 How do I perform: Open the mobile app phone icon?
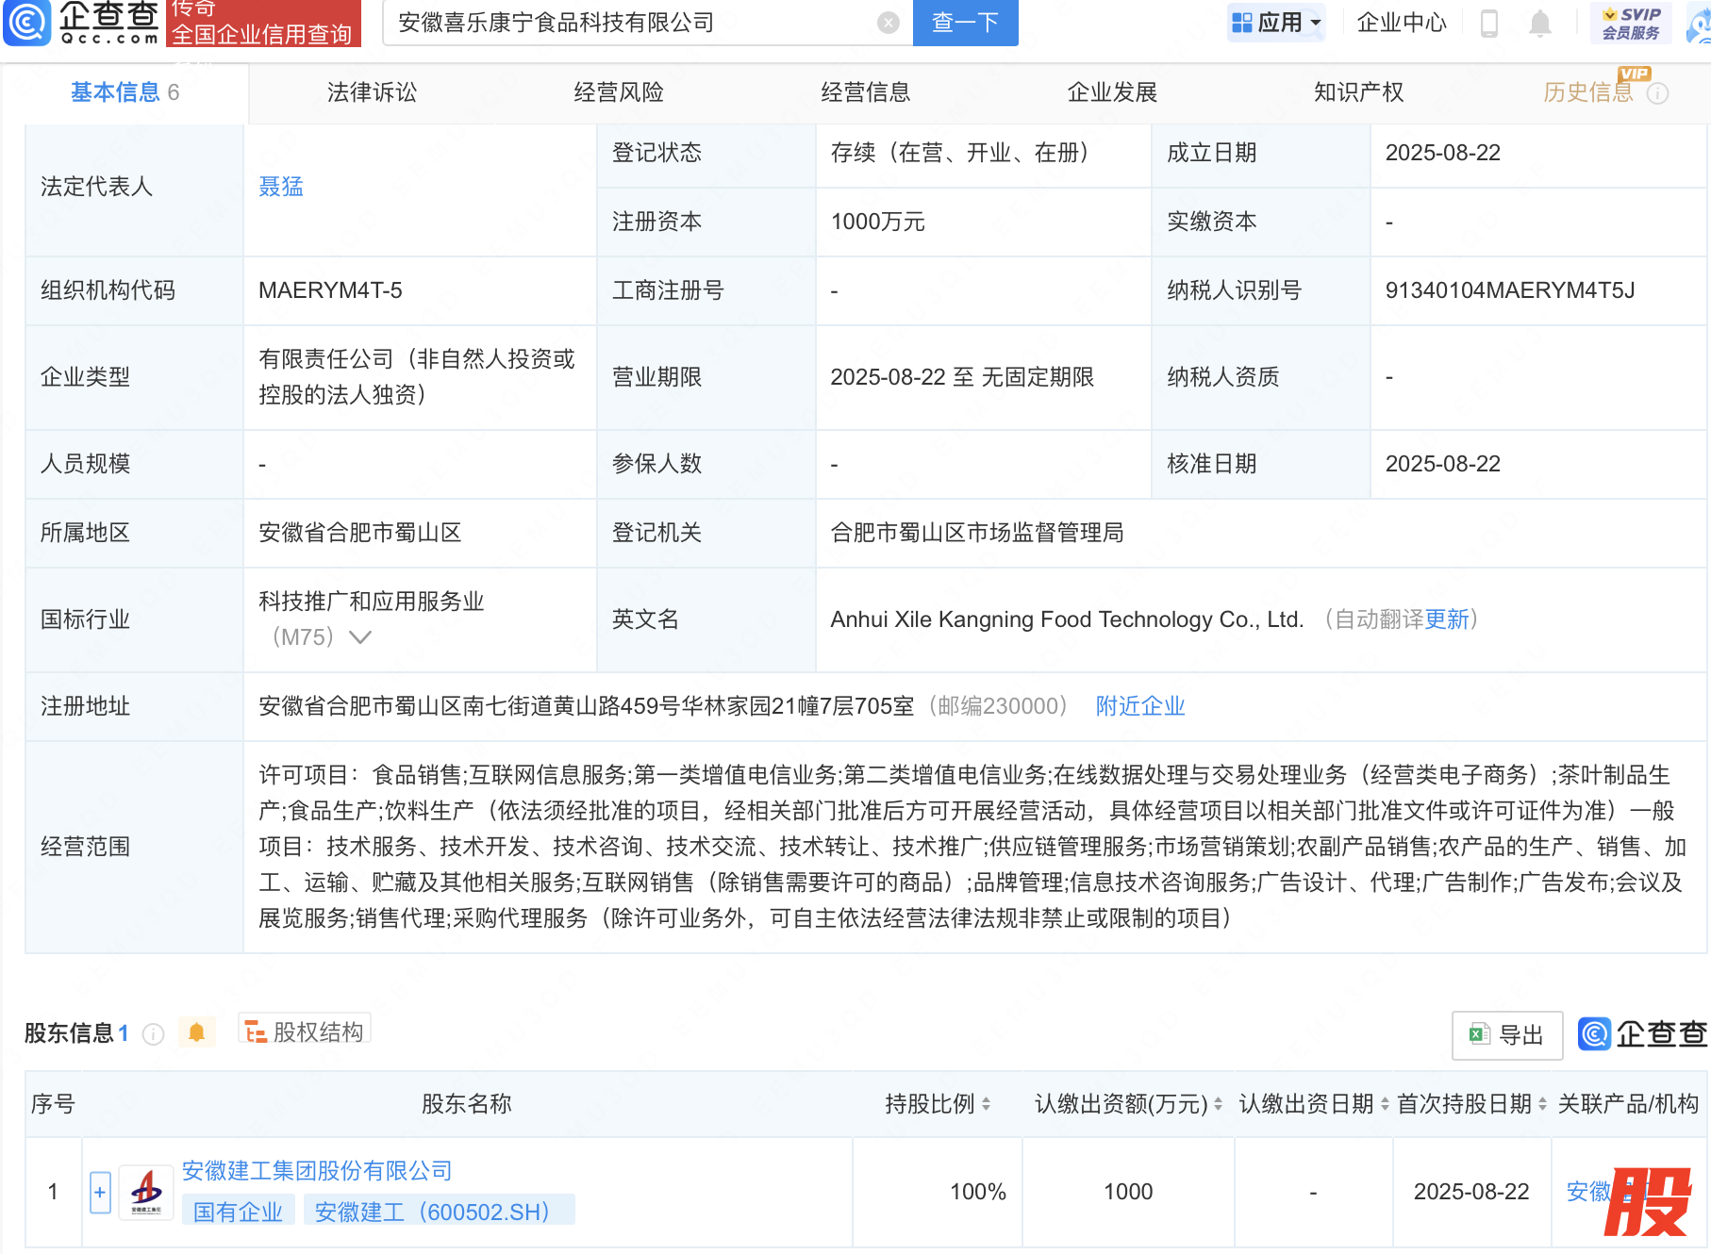1489,23
